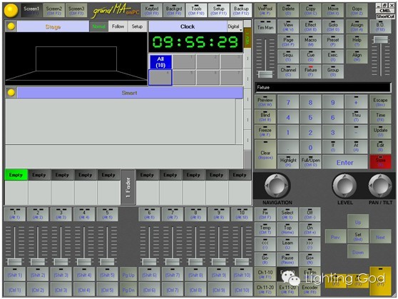This screenshot has width=398, height=299.
Task: Click the Go+ playback key
Action: pyautogui.click(x=310, y=259)
